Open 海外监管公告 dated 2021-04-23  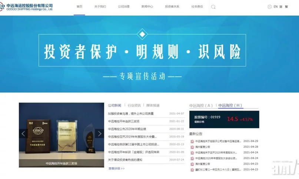[x=203, y=164]
